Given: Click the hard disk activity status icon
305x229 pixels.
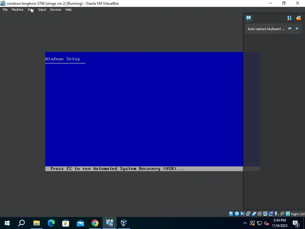Looking at the screenshot, I should pos(231,214).
